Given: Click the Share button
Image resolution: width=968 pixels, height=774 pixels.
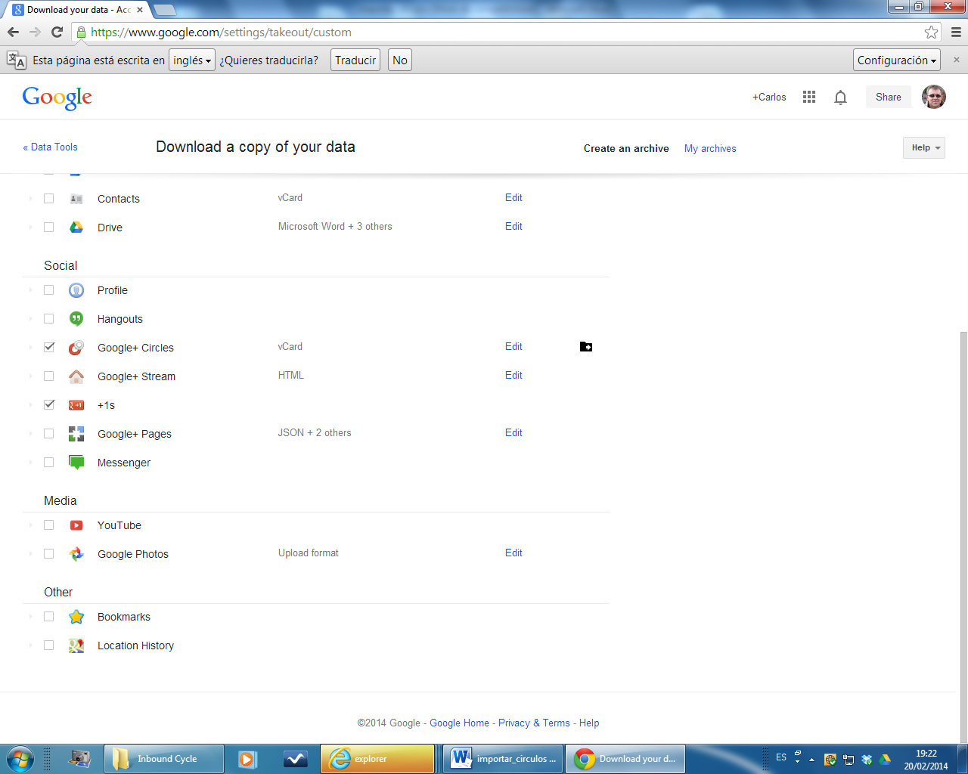Looking at the screenshot, I should pos(889,97).
